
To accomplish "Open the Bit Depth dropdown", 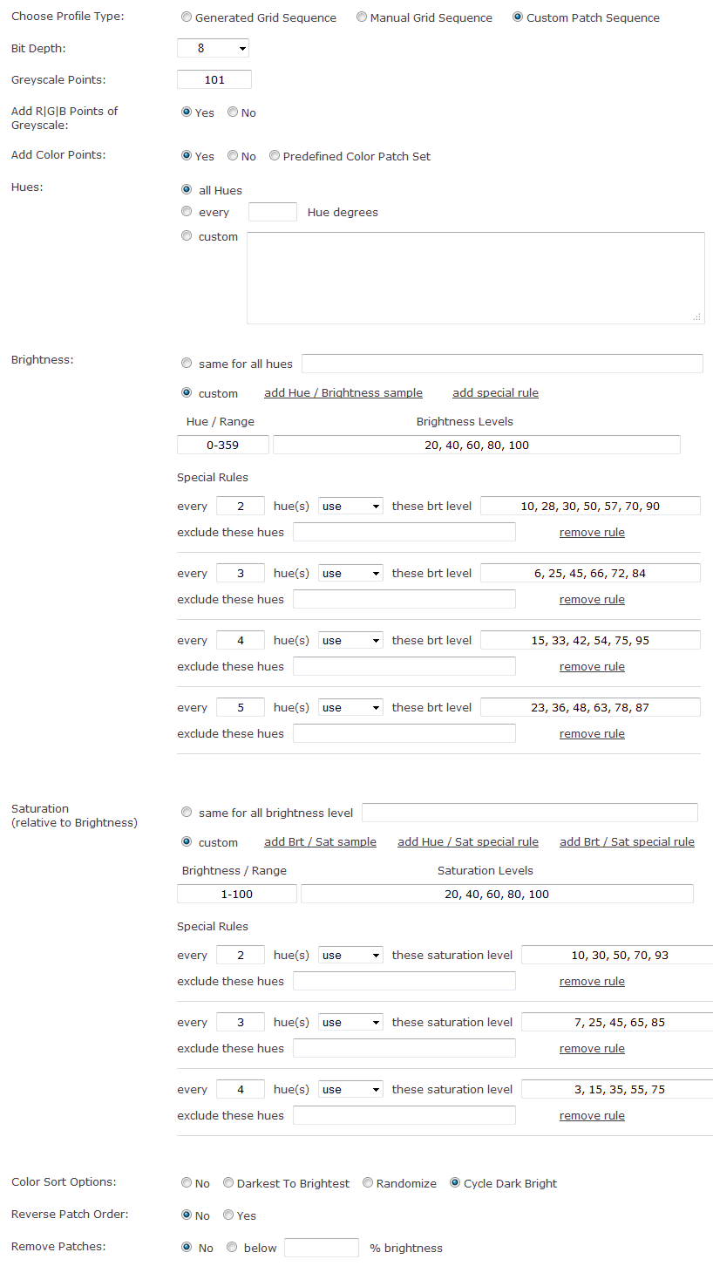I will [x=213, y=49].
